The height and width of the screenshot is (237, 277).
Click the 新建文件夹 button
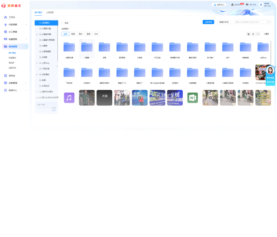point(224,22)
